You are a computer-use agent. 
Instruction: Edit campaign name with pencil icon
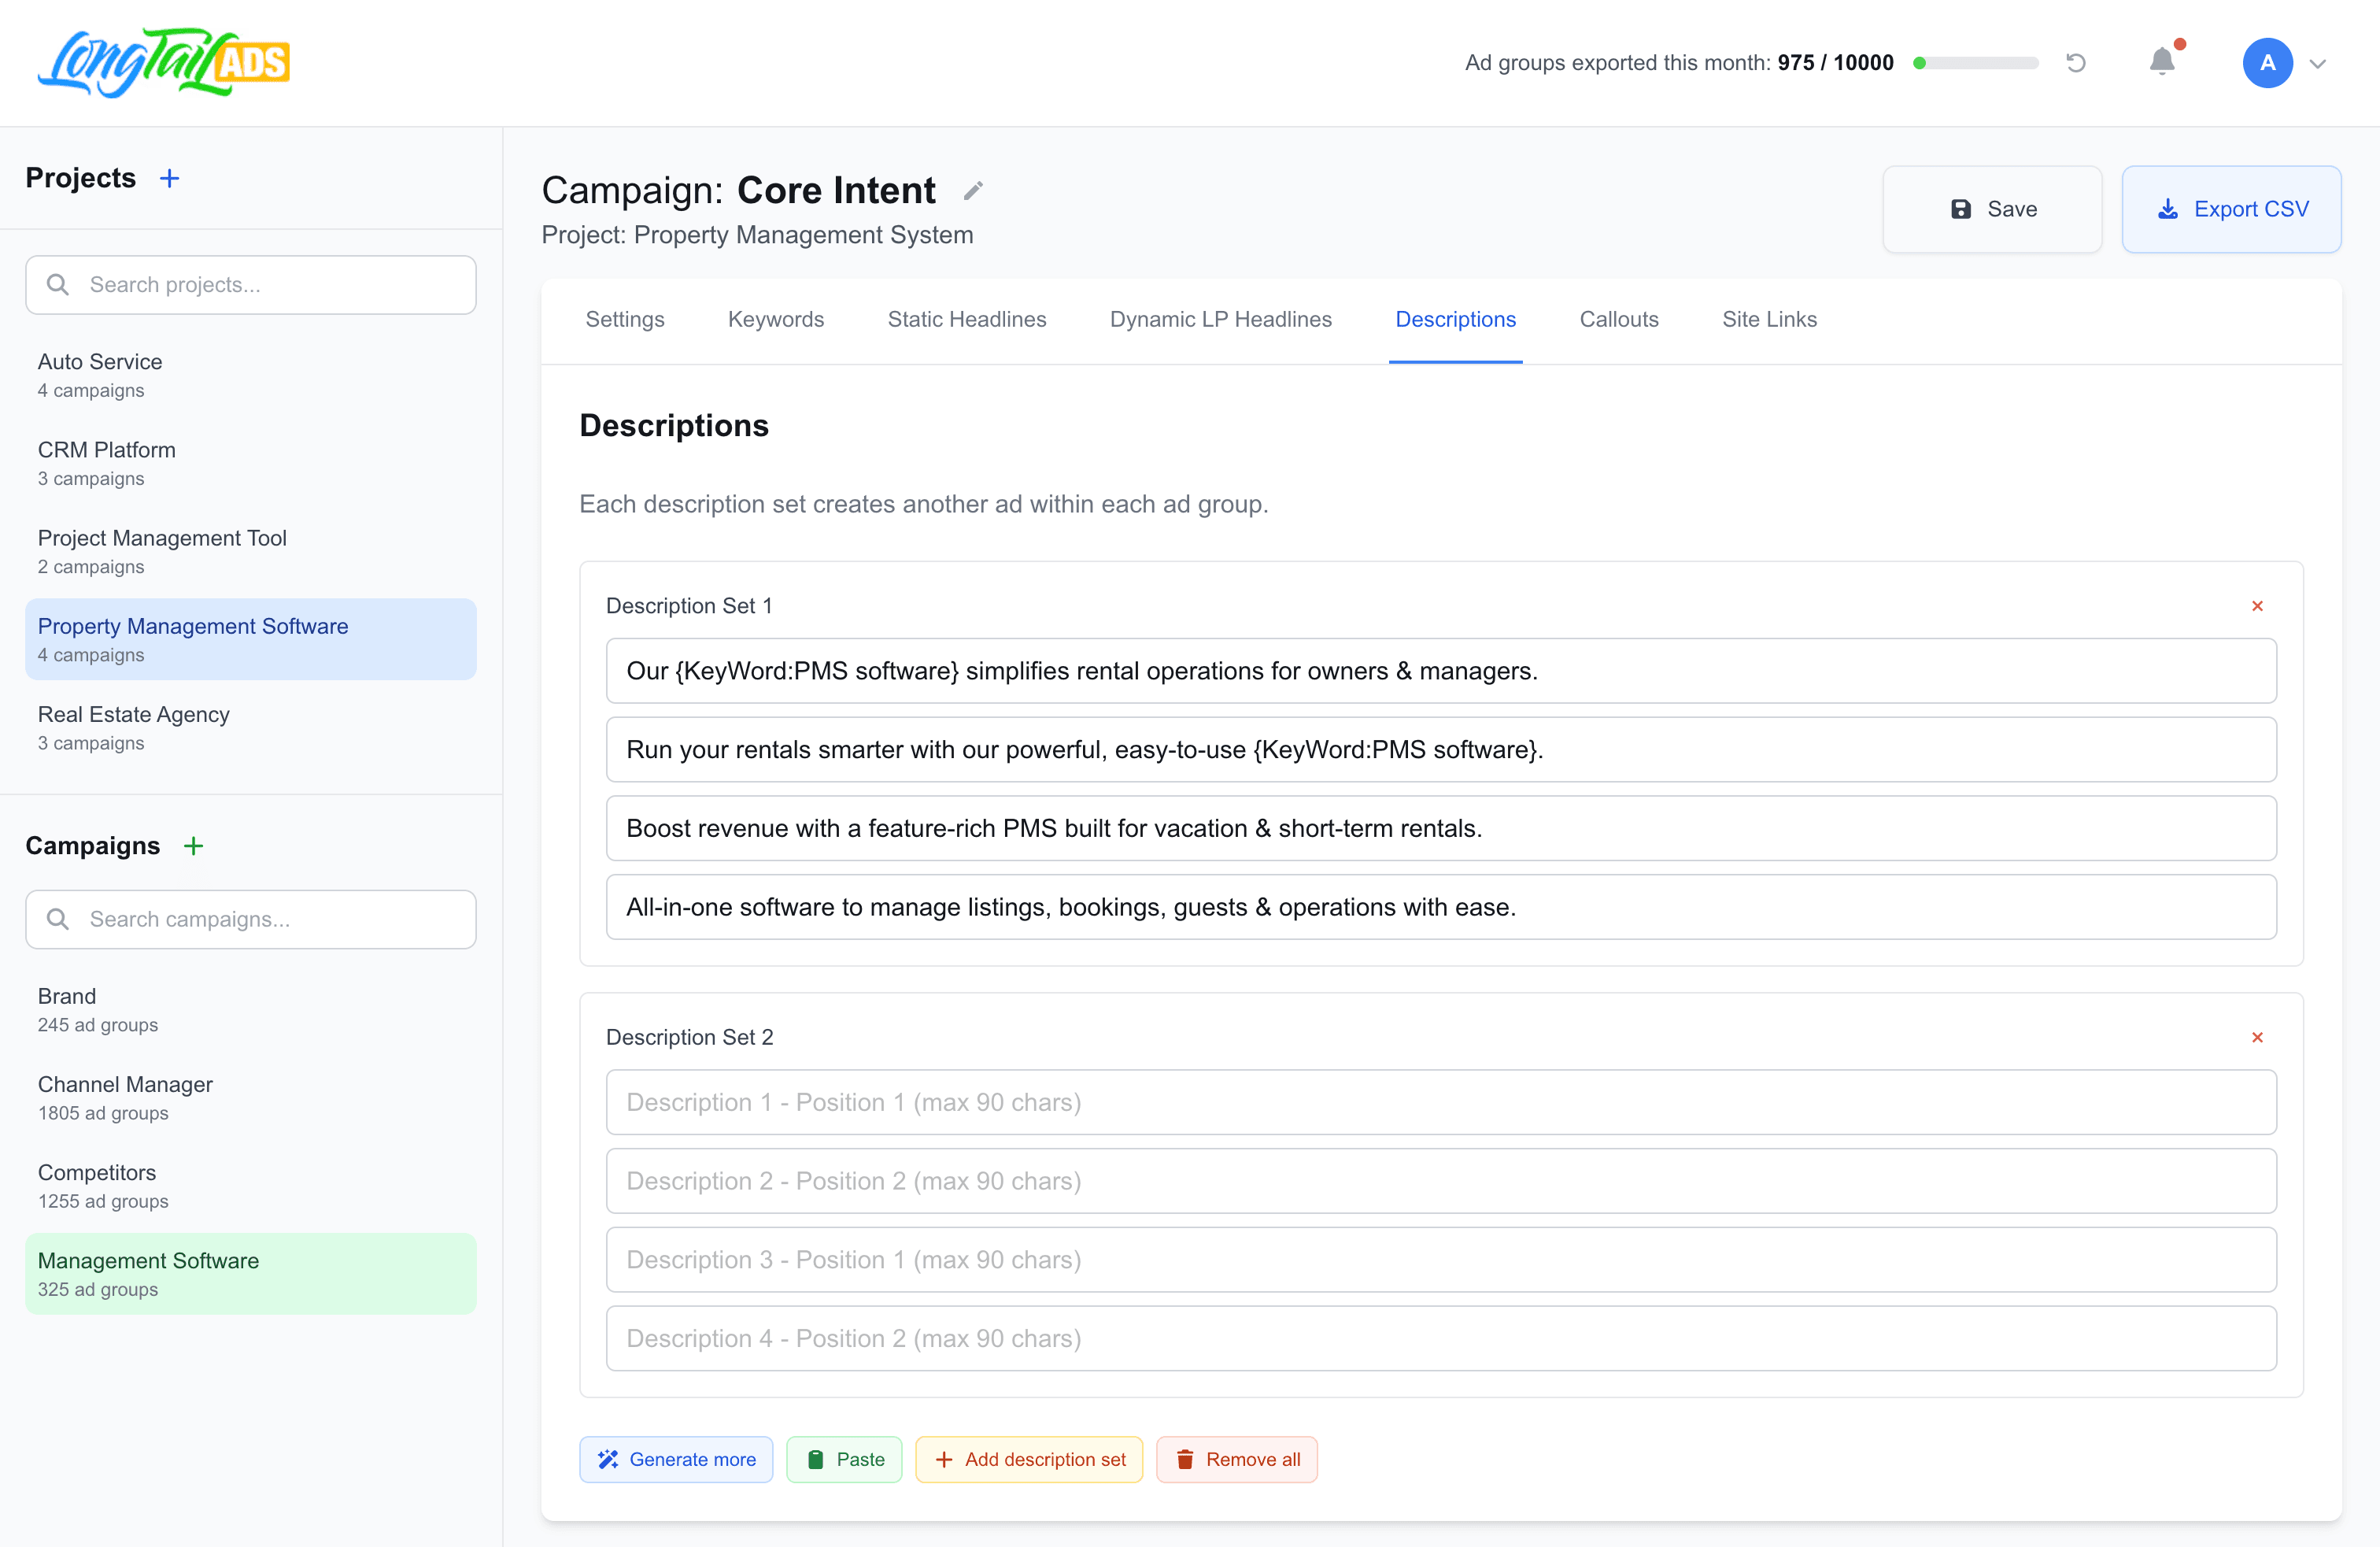coord(973,191)
